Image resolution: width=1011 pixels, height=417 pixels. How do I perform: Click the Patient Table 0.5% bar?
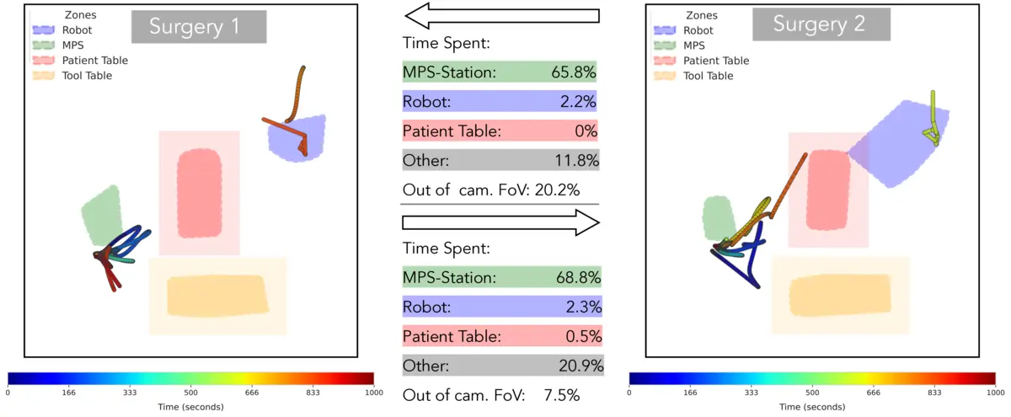(502, 336)
